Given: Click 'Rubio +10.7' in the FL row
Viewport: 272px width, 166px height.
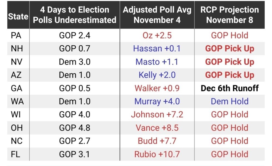Looking at the screenshot, I should [x=157, y=154].
